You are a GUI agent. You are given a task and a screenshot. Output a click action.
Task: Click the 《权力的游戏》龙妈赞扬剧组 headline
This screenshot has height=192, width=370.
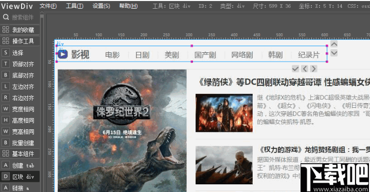314,150
